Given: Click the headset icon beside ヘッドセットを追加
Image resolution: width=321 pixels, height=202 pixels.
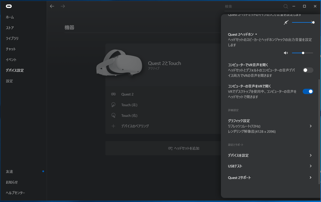Looking at the screenshot, I should (x=170, y=148).
